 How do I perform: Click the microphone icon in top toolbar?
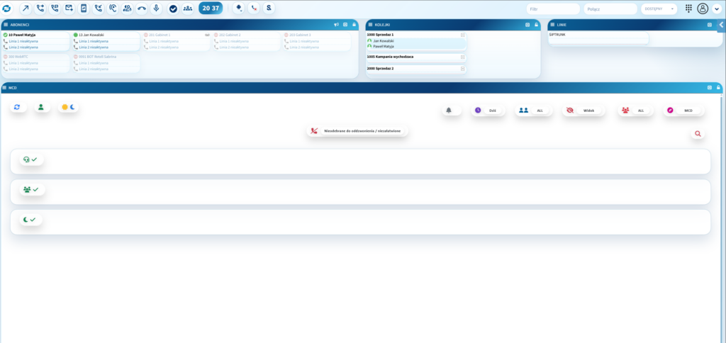pos(156,9)
